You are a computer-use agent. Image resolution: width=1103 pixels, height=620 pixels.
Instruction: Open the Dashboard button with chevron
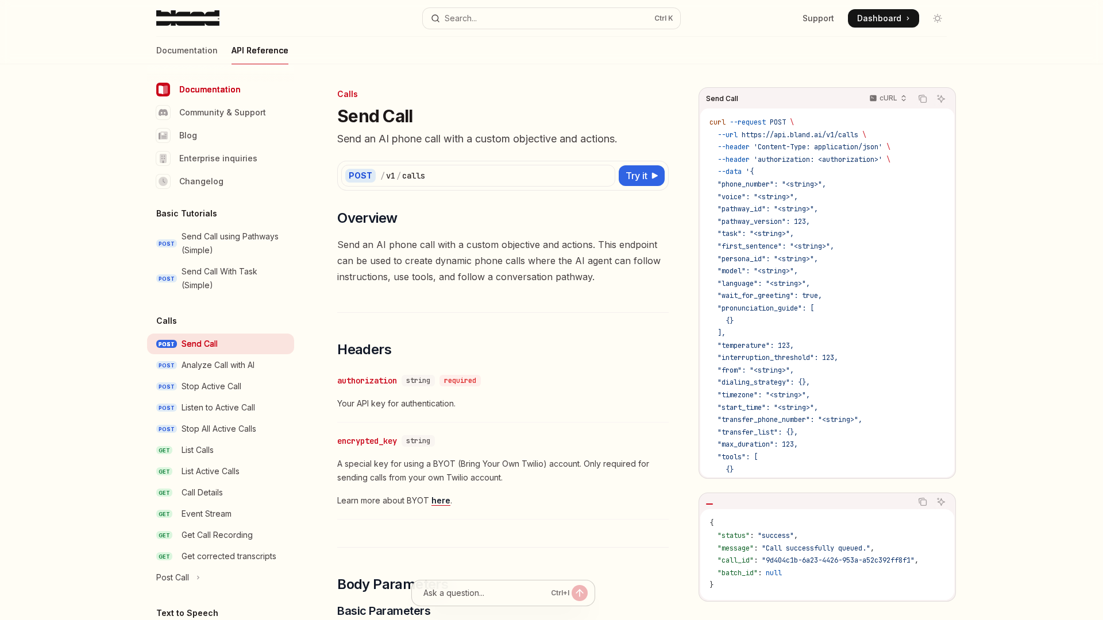pos(883,18)
